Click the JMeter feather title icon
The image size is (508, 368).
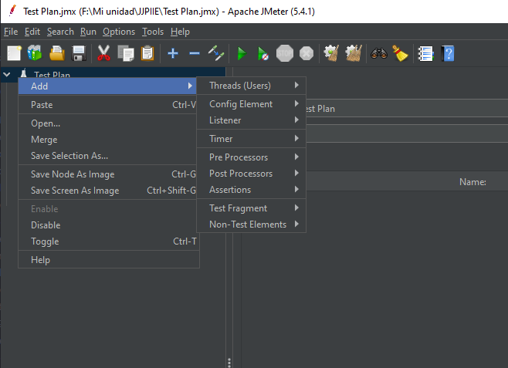(x=12, y=11)
